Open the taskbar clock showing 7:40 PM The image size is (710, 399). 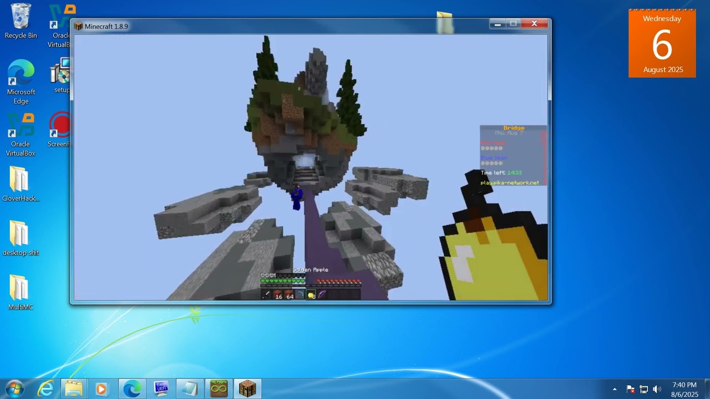tap(684, 389)
